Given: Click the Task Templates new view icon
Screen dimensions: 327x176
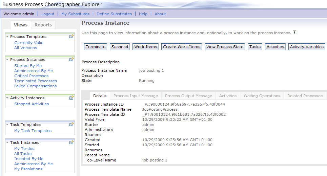Looking at the screenshot, I should click(71, 125).
